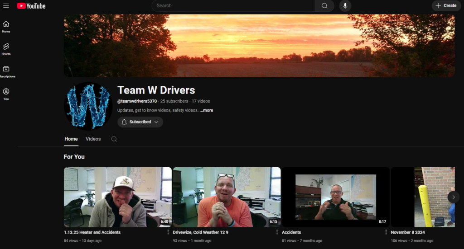Expand the Subscribed notification dropdown
The height and width of the screenshot is (249, 464).
point(140,122)
